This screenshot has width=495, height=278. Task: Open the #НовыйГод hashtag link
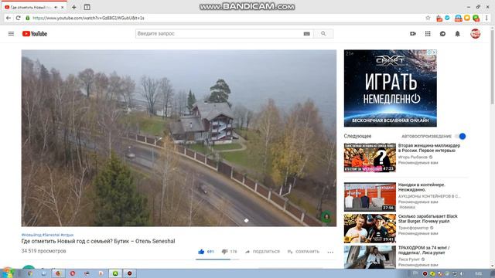click(x=31, y=235)
